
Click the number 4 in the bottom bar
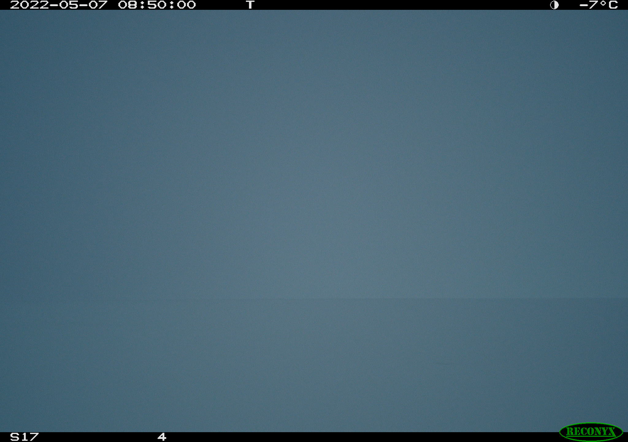(162, 437)
